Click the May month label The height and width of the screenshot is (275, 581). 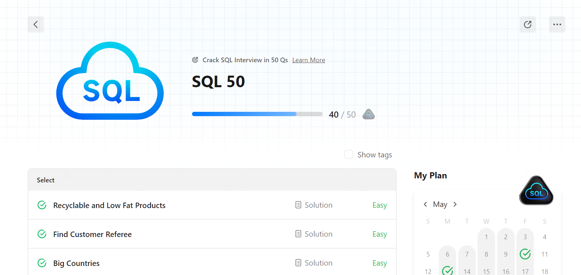pyautogui.click(x=440, y=204)
